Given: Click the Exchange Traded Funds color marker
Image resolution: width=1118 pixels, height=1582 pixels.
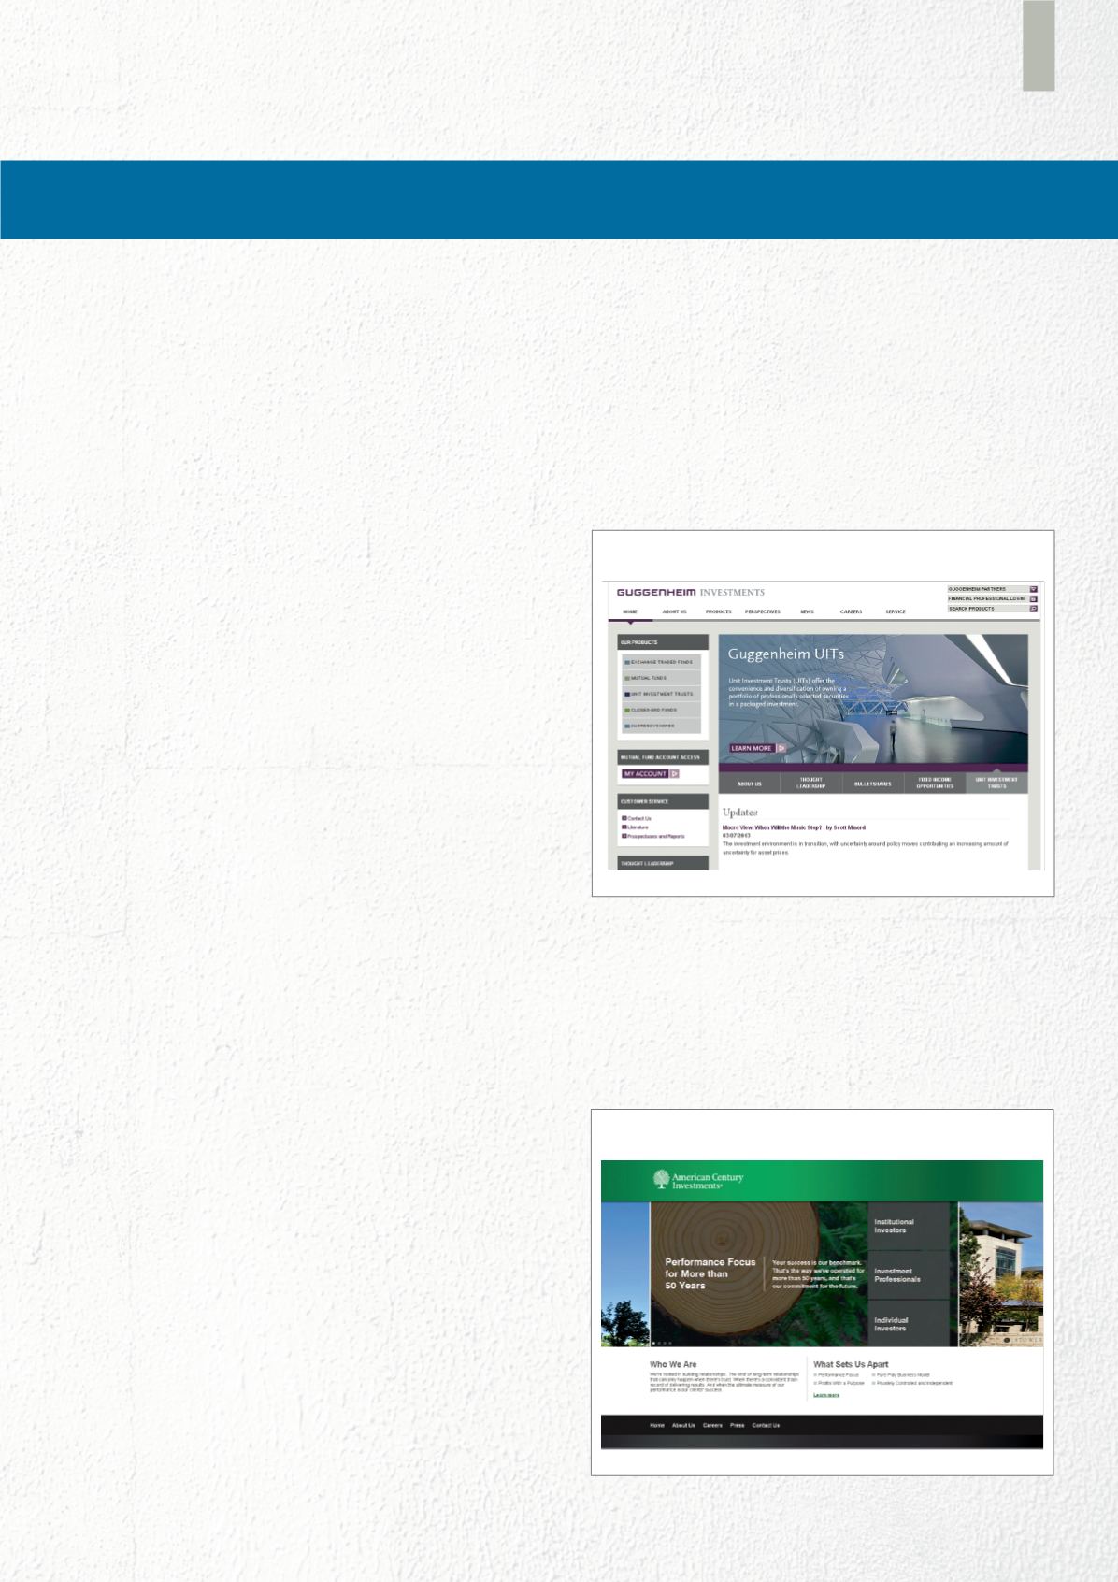Looking at the screenshot, I should (627, 662).
